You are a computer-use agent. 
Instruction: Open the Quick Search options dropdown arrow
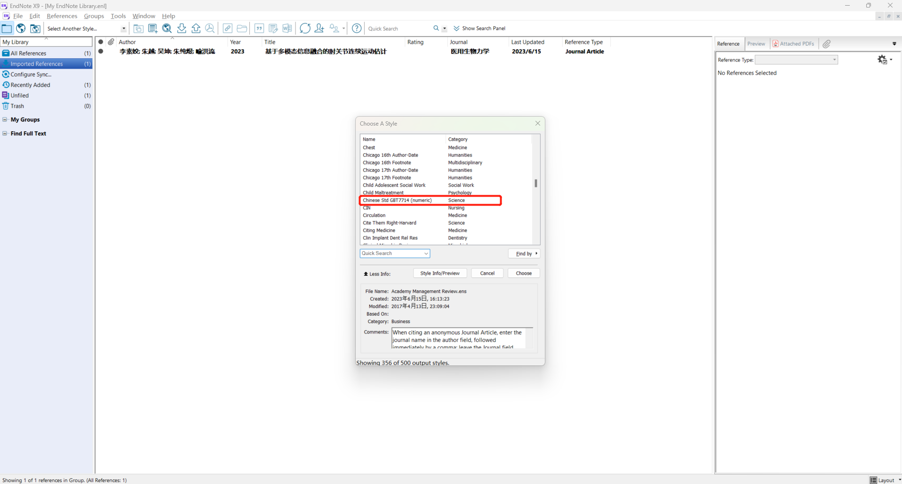[444, 28]
